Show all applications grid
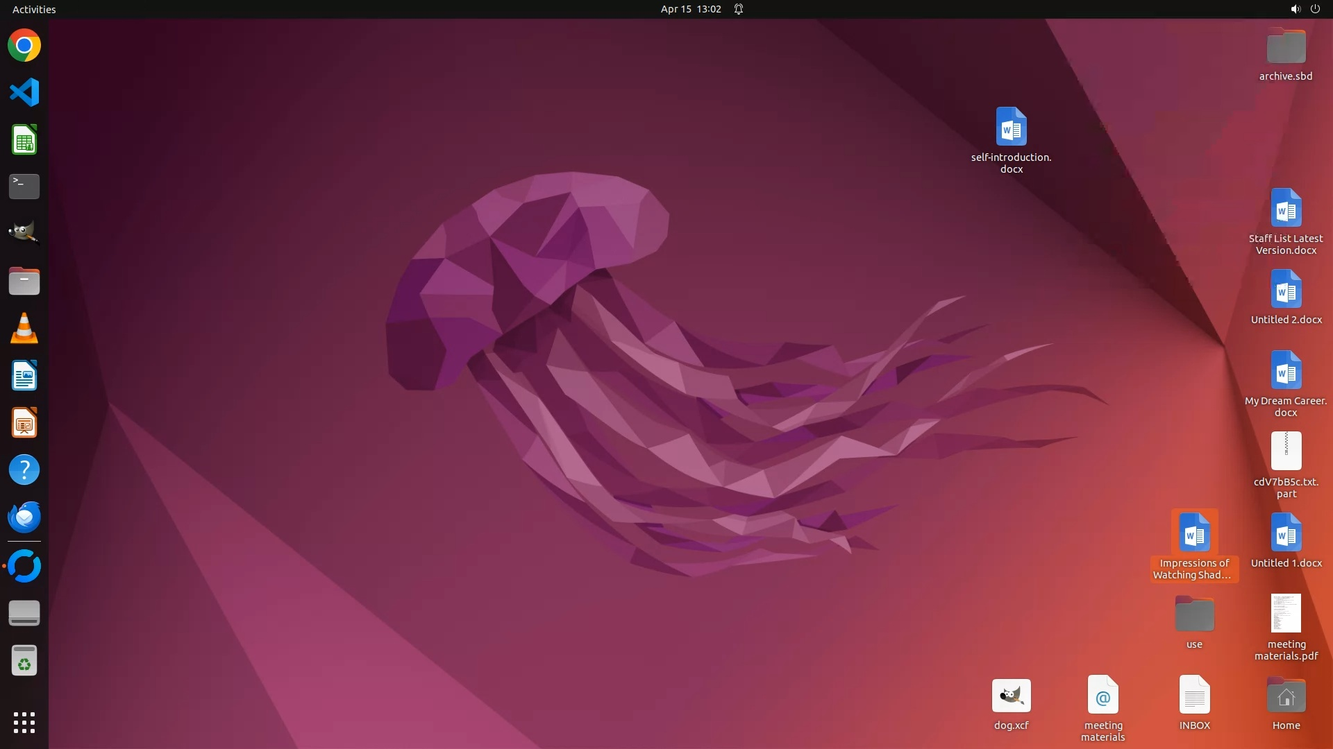This screenshot has height=749, width=1333. [x=24, y=723]
